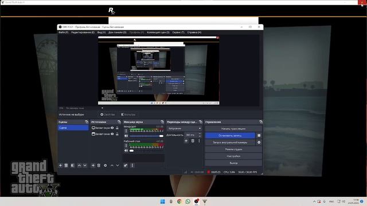Undock the Controls panel
Screen dimensions: 367x206
[261, 122]
